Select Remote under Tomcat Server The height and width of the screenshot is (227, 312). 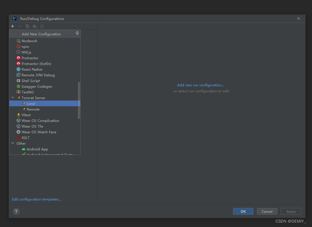[45, 109]
